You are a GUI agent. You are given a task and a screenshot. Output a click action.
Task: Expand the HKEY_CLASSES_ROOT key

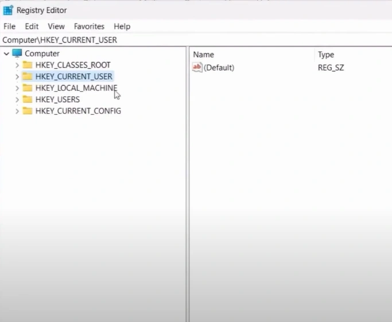(17, 65)
